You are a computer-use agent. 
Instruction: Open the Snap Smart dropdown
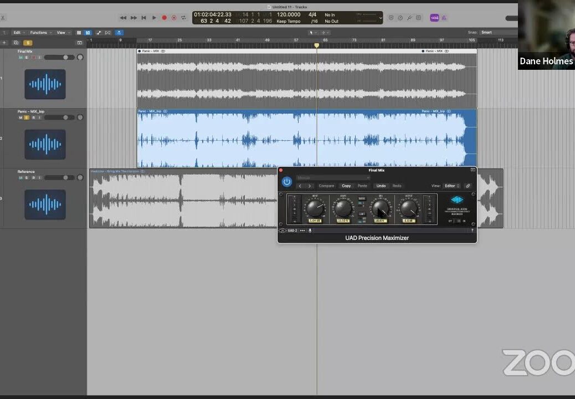(499, 32)
